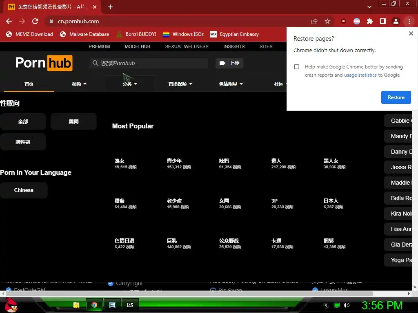Open the uBlock Origin extension icon
The image size is (418, 313).
point(344,21)
